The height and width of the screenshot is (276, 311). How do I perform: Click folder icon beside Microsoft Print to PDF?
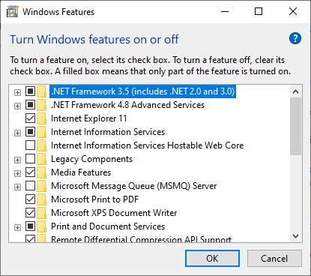click(41, 199)
